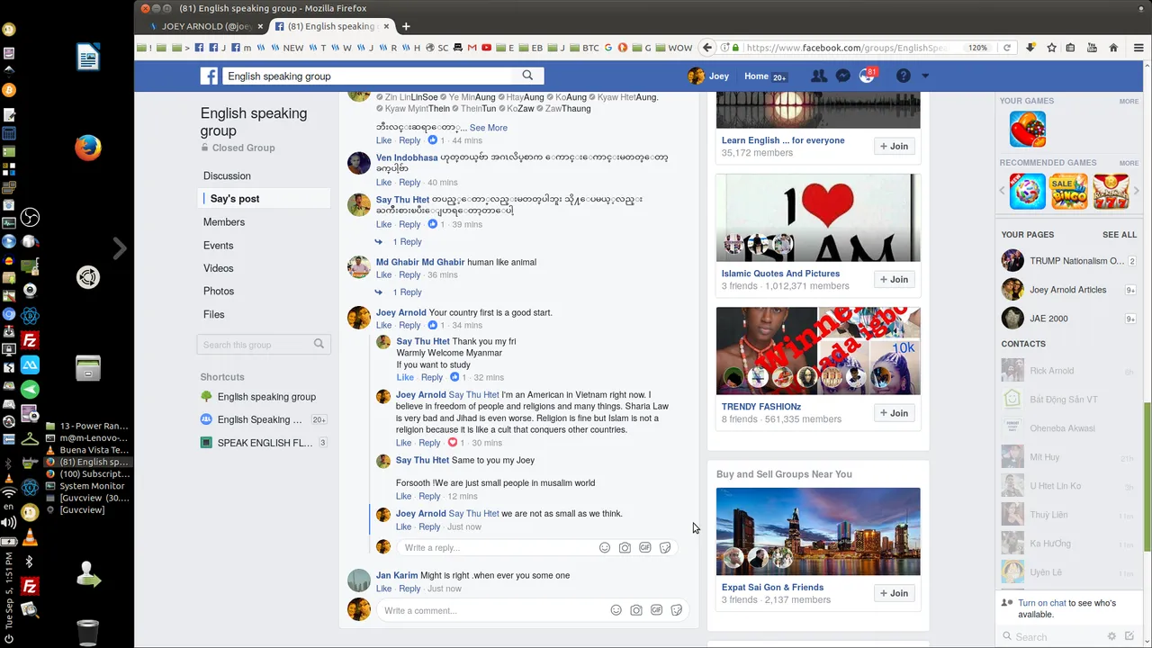Viewport: 1152px width, 648px height.
Task: Click camera icon in Write a comment box
Action: [x=636, y=610]
